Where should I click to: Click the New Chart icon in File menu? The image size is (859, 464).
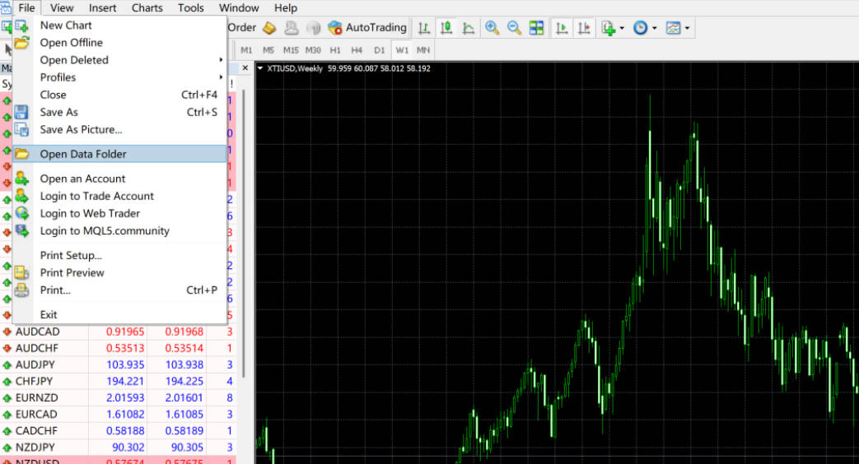(22, 26)
